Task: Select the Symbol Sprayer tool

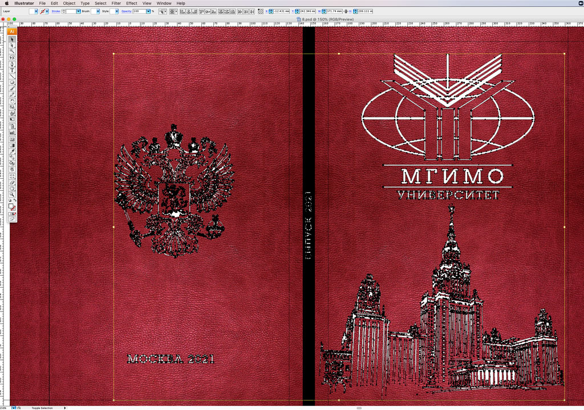Action: pyautogui.click(x=12, y=126)
